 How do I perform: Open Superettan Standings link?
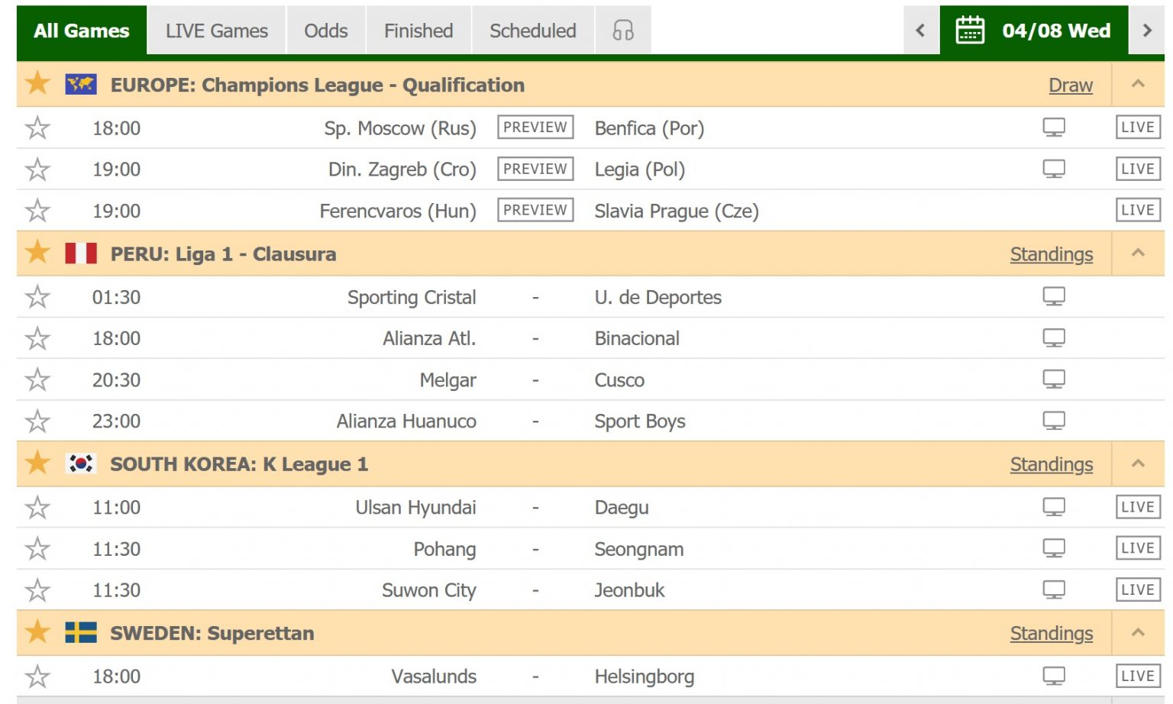1052,633
